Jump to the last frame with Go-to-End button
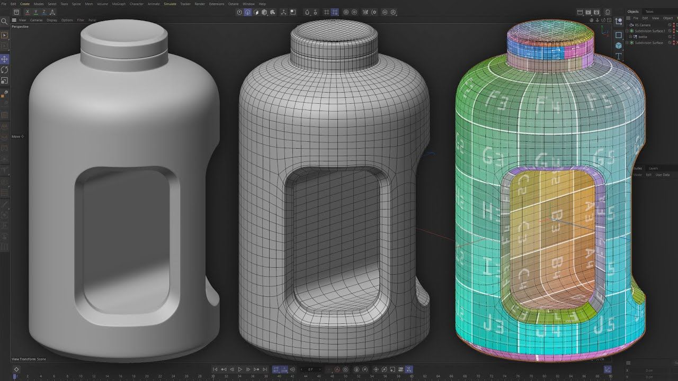The width and height of the screenshot is (678, 381). [x=264, y=369]
